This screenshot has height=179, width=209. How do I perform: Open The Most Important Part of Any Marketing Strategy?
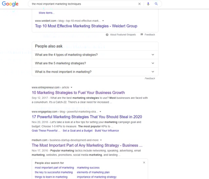(87, 145)
